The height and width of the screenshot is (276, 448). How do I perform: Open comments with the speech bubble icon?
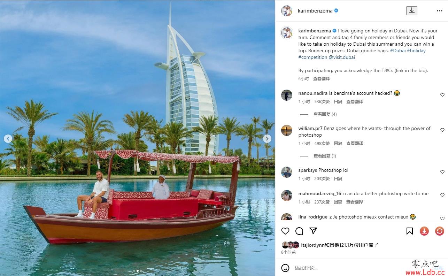pos(299,231)
